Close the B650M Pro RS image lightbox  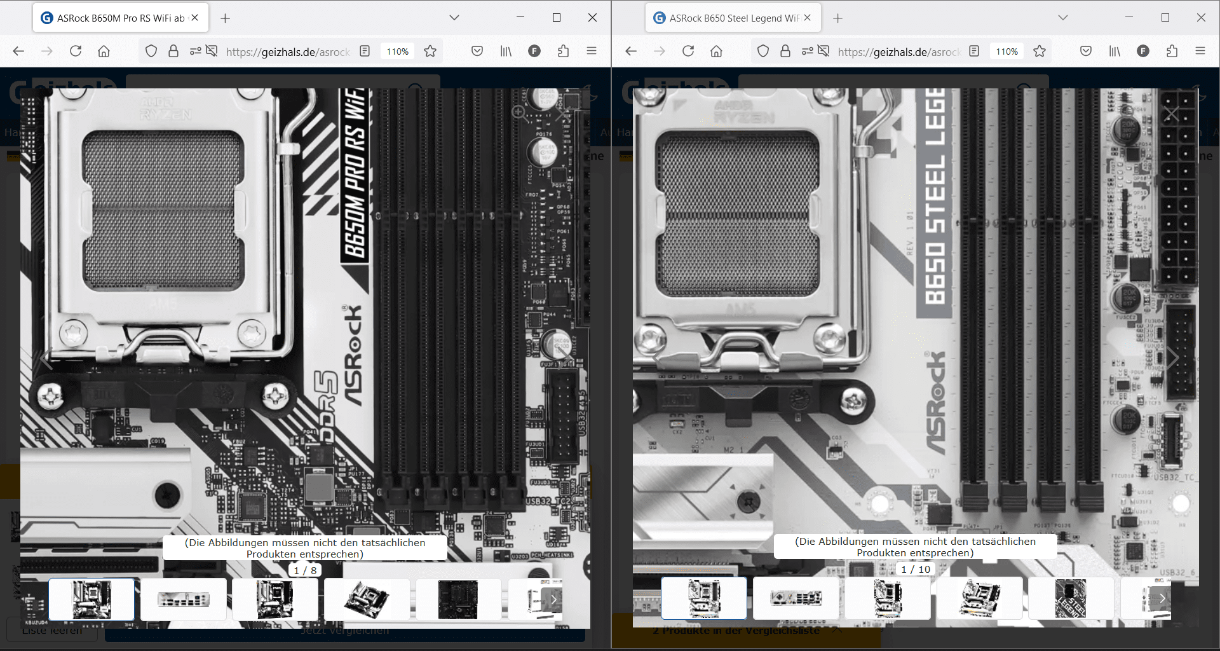[x=562, y=114]
